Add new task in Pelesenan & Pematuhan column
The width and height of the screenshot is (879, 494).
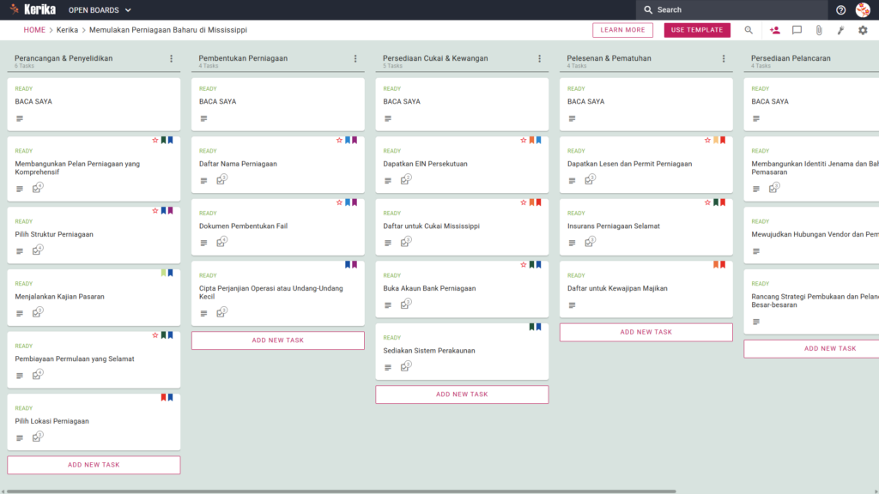click(x=646, y=332)
